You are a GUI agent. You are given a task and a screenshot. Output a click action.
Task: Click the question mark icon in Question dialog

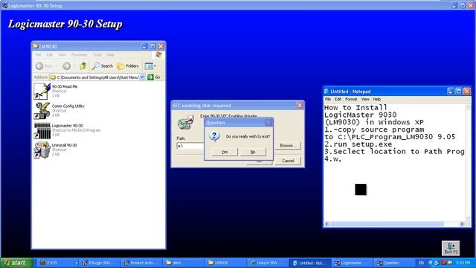pyautogui.click(x=214, y=136)
